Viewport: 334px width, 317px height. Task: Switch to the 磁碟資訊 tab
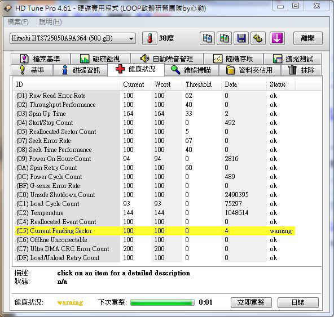tap(81, 70)
